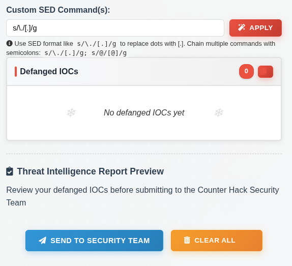The width and height of the screenshot is (292, 266).
Task: Click the red 0 count badge
Action: tap(246, 71)
